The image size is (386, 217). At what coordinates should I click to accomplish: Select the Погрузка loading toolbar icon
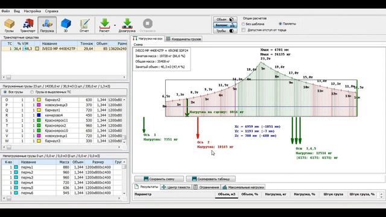pyautogui.click(x=47, y=25)
